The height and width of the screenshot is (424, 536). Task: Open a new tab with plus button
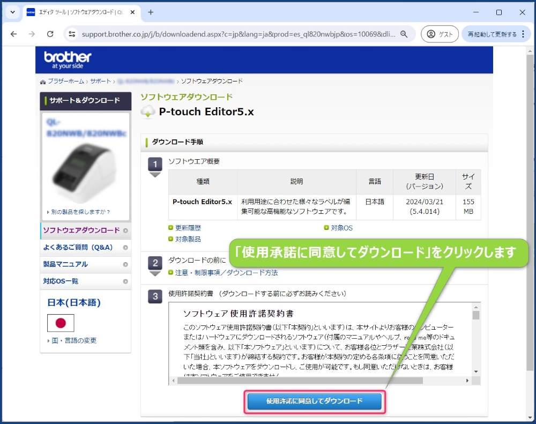click(151, 12)
